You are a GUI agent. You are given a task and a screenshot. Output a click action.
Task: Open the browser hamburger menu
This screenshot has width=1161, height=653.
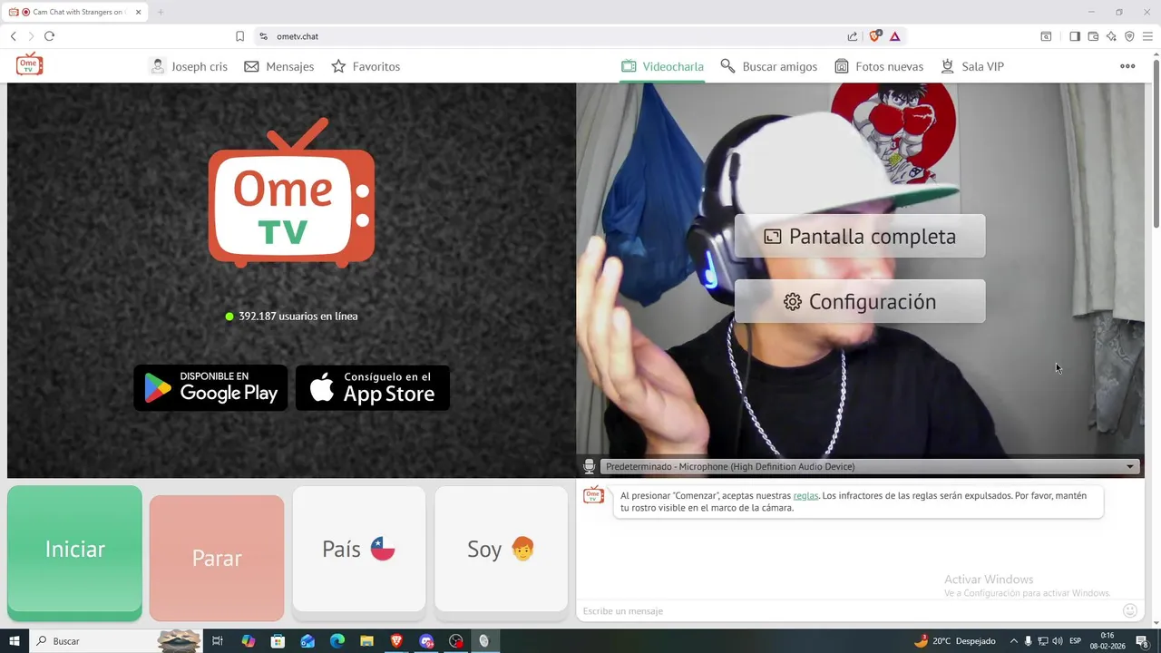point(1147,36)
